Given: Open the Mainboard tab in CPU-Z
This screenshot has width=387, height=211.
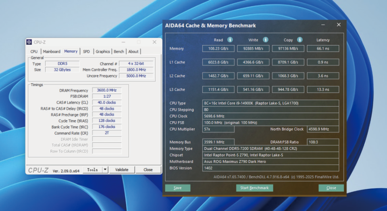Looking at the screenshot, I should (52, 51).
